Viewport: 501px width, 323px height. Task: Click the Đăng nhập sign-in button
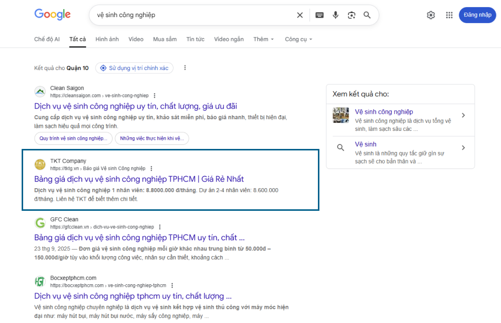[x=477, y=15]
